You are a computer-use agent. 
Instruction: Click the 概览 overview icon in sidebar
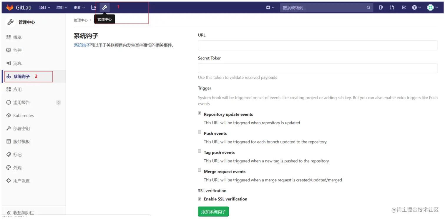click(x=9, y=37)
